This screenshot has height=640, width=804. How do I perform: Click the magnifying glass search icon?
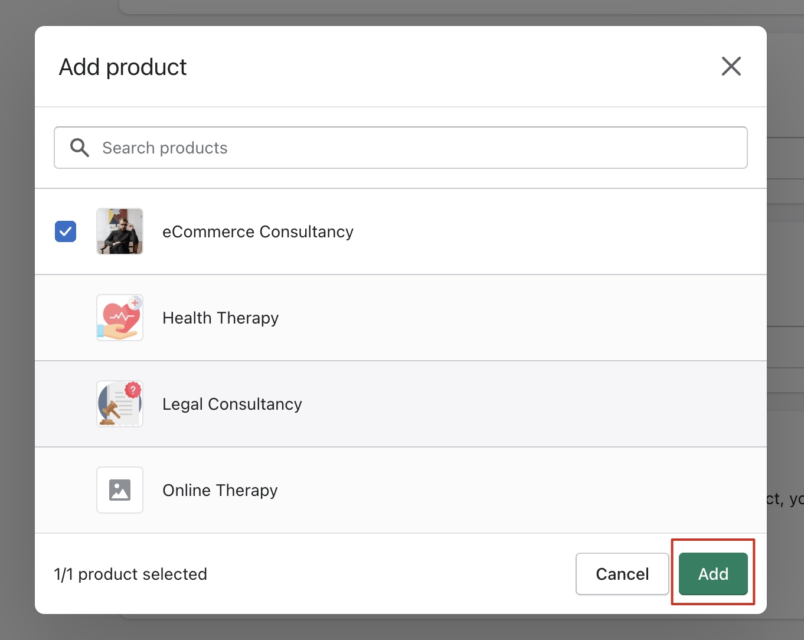click(80, 148)
